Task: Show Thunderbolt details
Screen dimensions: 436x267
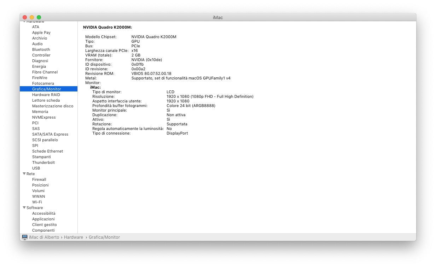Action: coord(43,162)
